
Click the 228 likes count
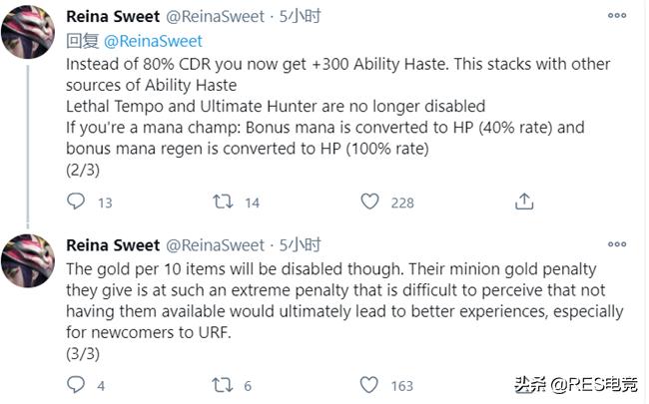tap(402, 202)
